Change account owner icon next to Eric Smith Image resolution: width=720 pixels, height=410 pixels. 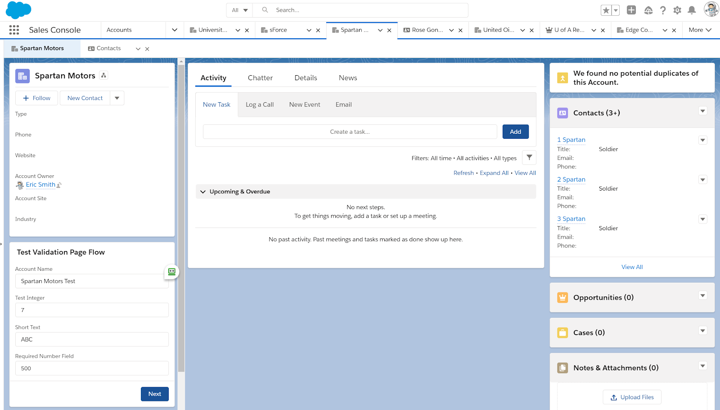[59, 185]
